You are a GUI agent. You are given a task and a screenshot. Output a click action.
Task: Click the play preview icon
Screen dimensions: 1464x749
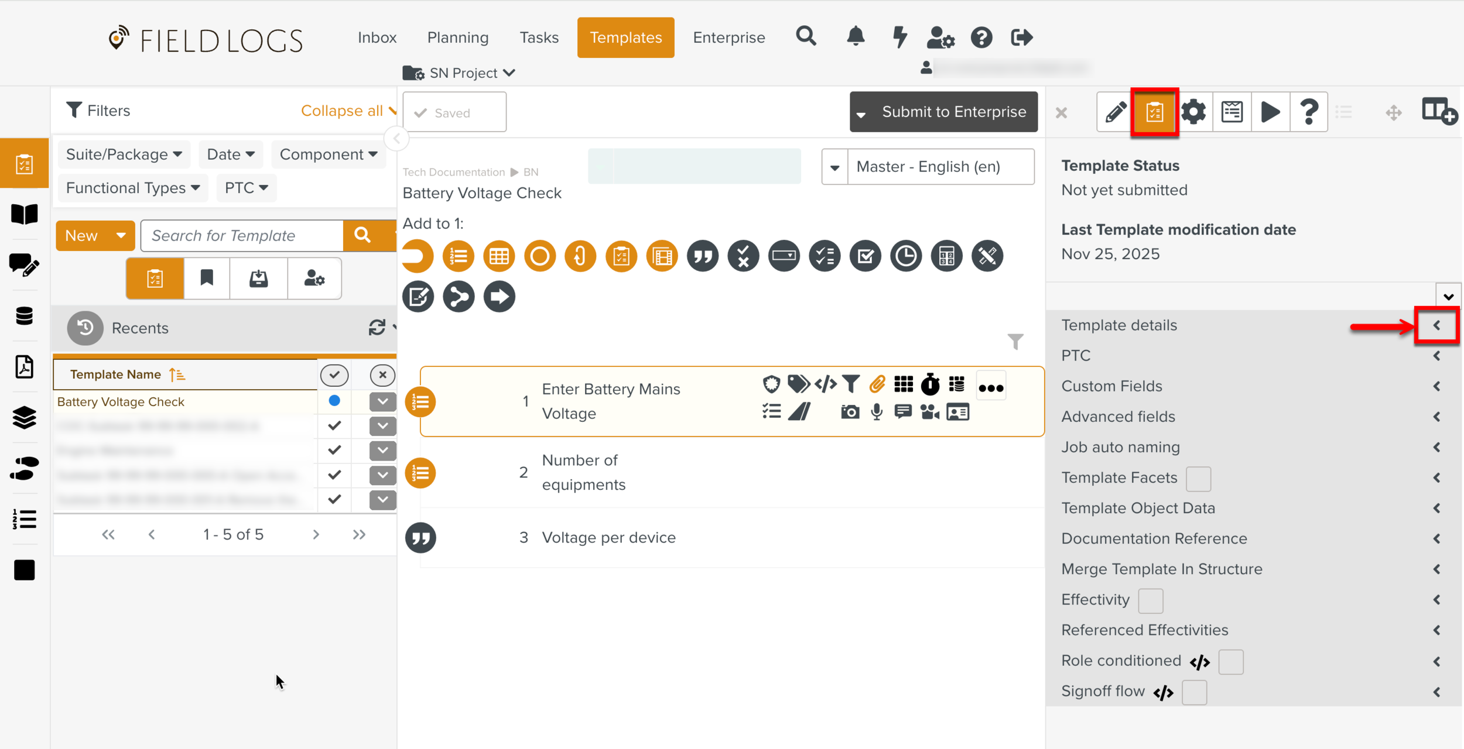pyautogui.click(x=1270, y=112)
